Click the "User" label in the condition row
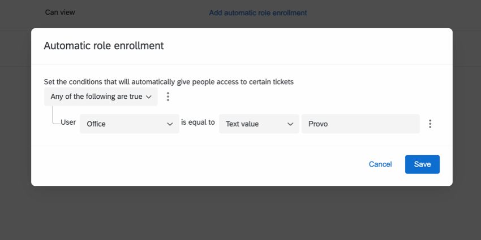 click(68, 122)
